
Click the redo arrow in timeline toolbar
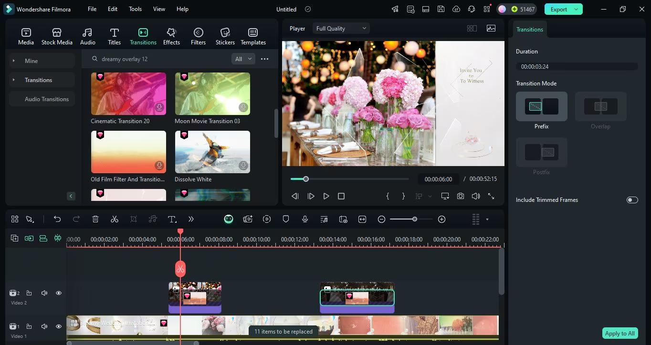pos(76,219)
